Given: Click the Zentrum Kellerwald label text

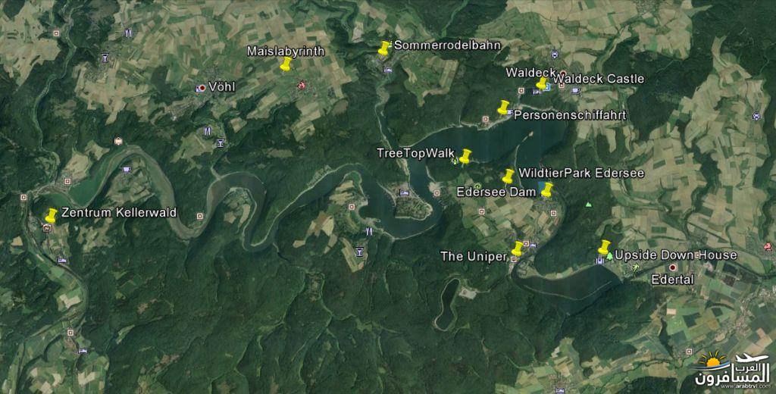Looking at the screenshot, I should (x=119, y=213).
